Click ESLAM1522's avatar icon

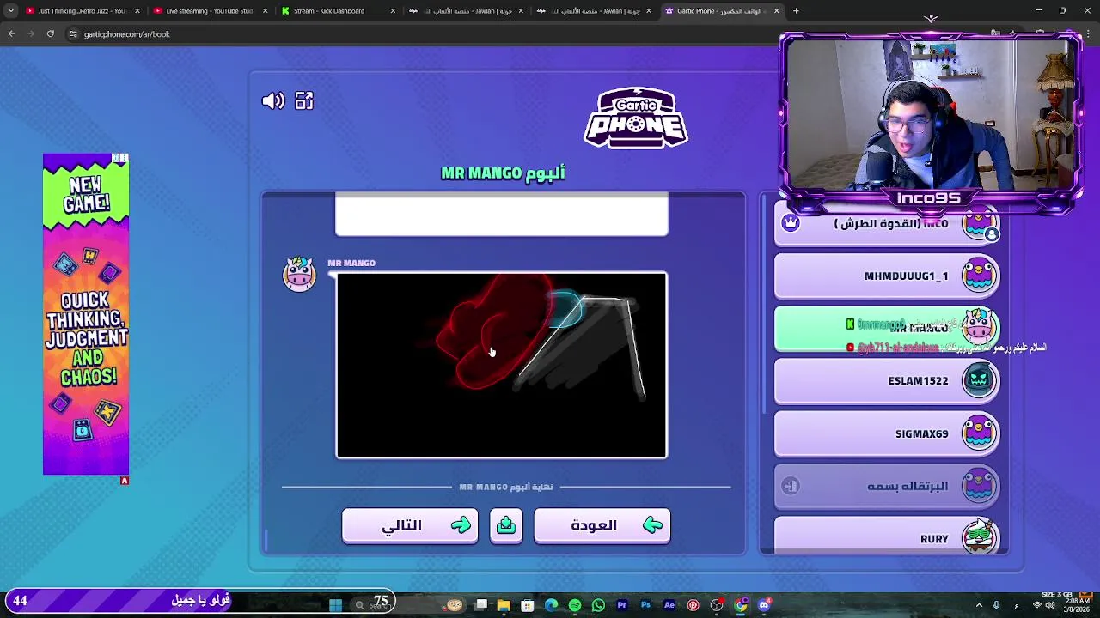click(979, 380)
